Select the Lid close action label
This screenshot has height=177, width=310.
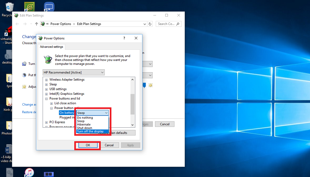(x=65, y=103)
